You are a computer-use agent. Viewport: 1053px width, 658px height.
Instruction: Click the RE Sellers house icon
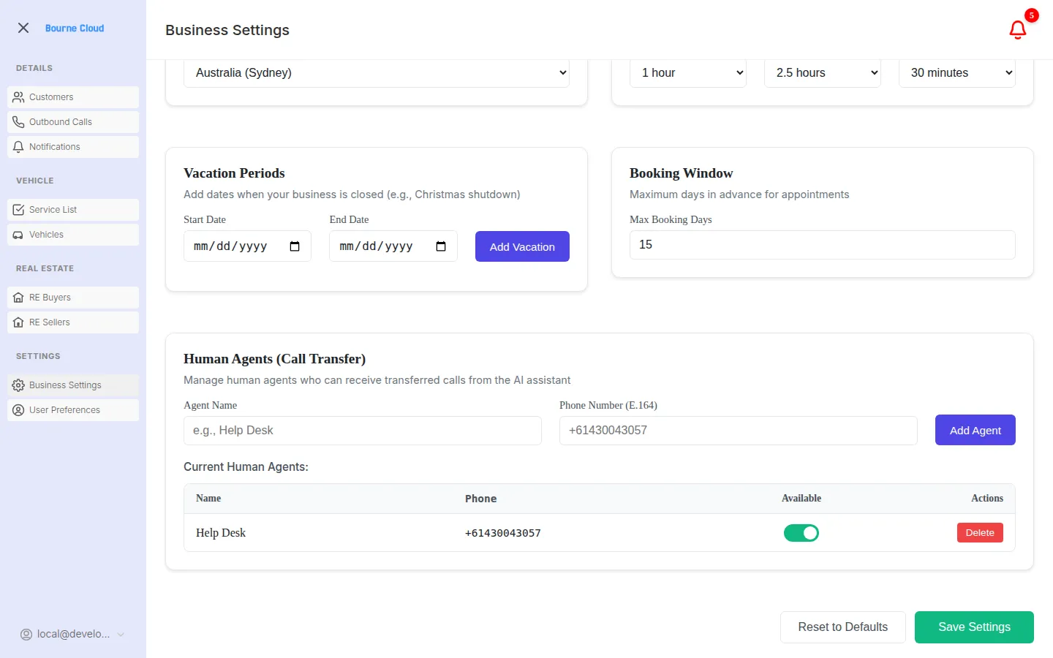[x=18, y=322]
